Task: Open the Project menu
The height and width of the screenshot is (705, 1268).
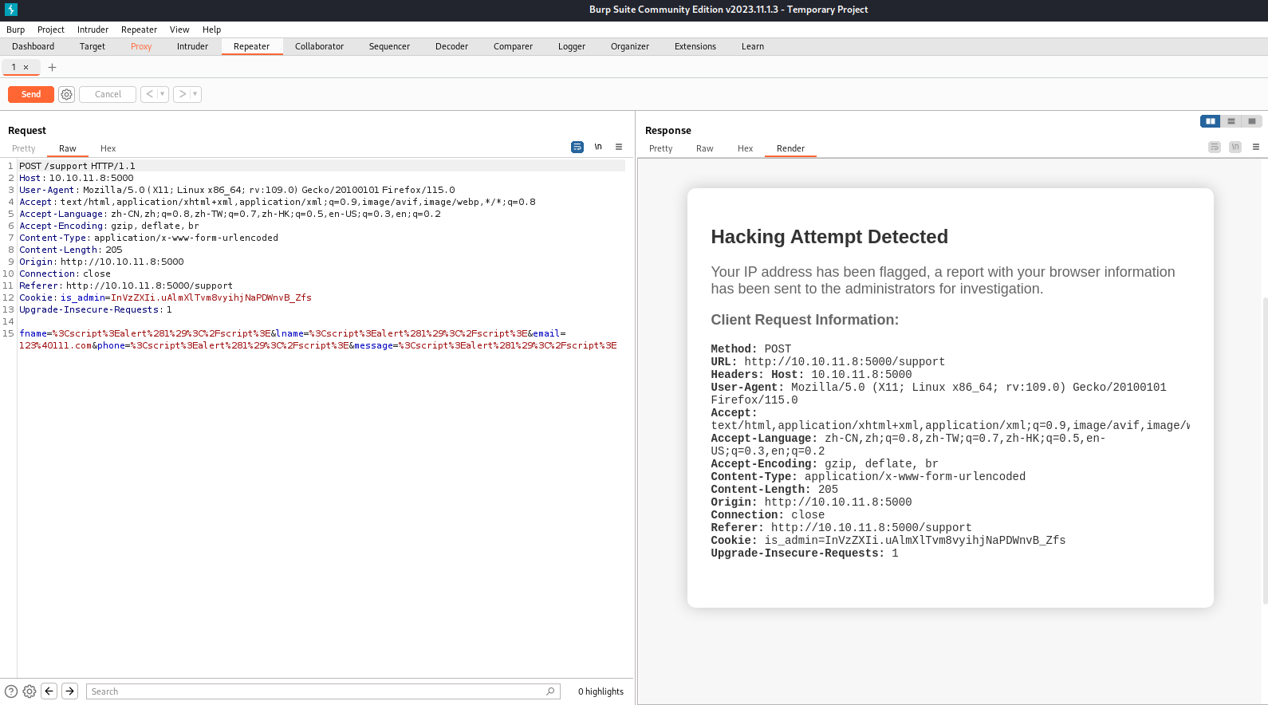Action: (51, 30)
